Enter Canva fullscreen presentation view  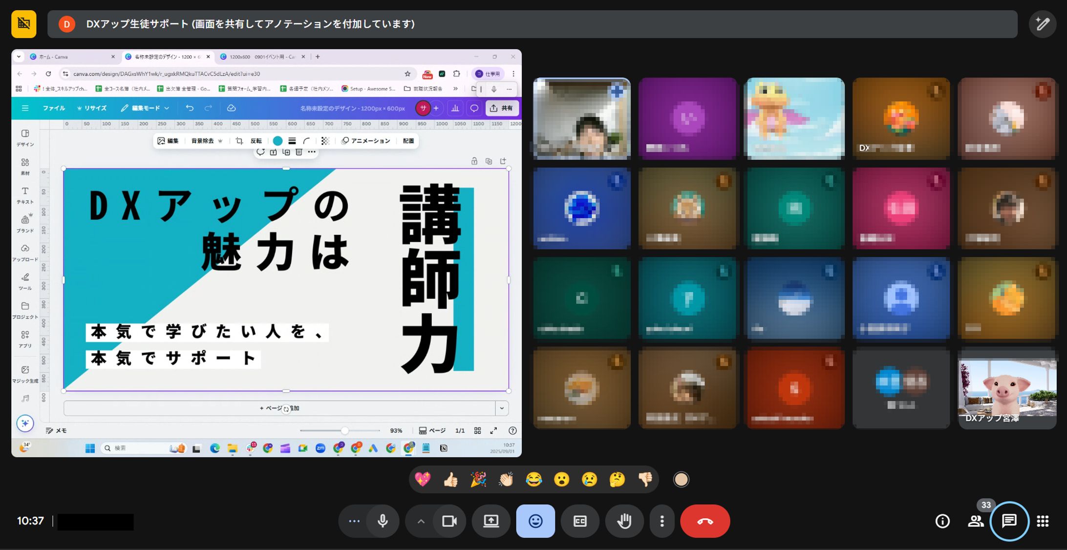(493, 430)
